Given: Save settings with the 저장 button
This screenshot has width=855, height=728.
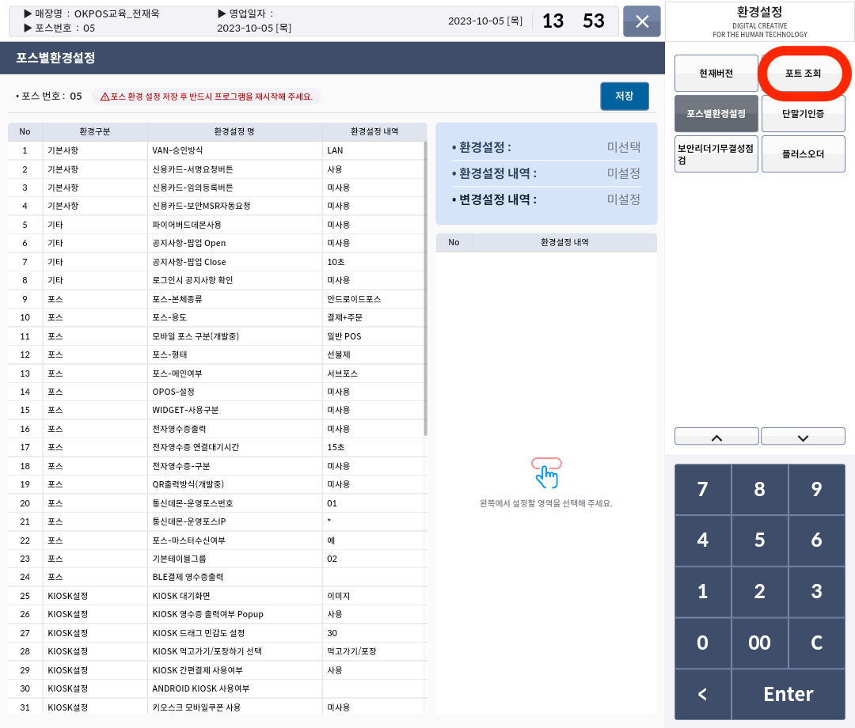Looking at the screenshot, I should [x=624, y=96].
